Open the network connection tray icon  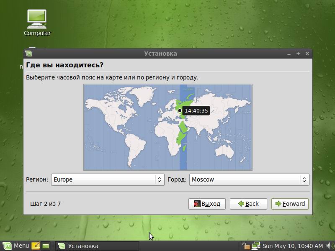click(x=255, y=246)
